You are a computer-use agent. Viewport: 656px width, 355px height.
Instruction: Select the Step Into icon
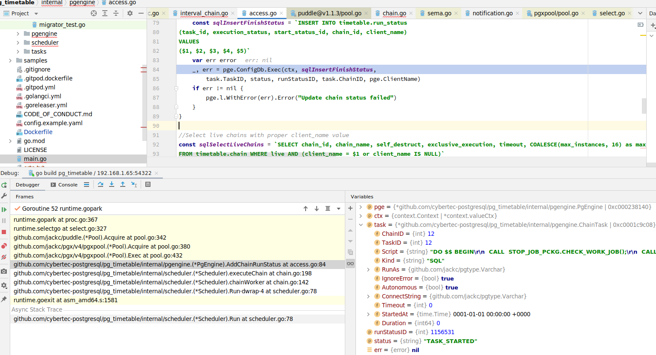pos(112,185)
